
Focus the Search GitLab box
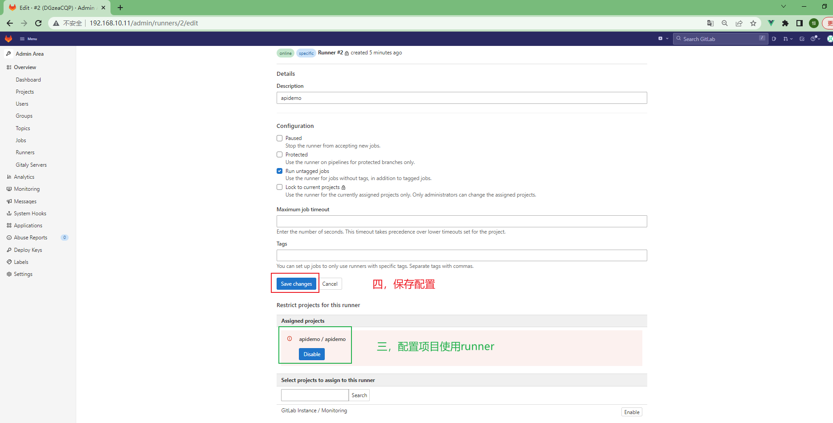(720, 39)
